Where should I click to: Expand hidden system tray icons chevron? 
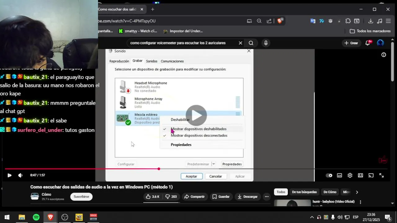coord(312,217)
